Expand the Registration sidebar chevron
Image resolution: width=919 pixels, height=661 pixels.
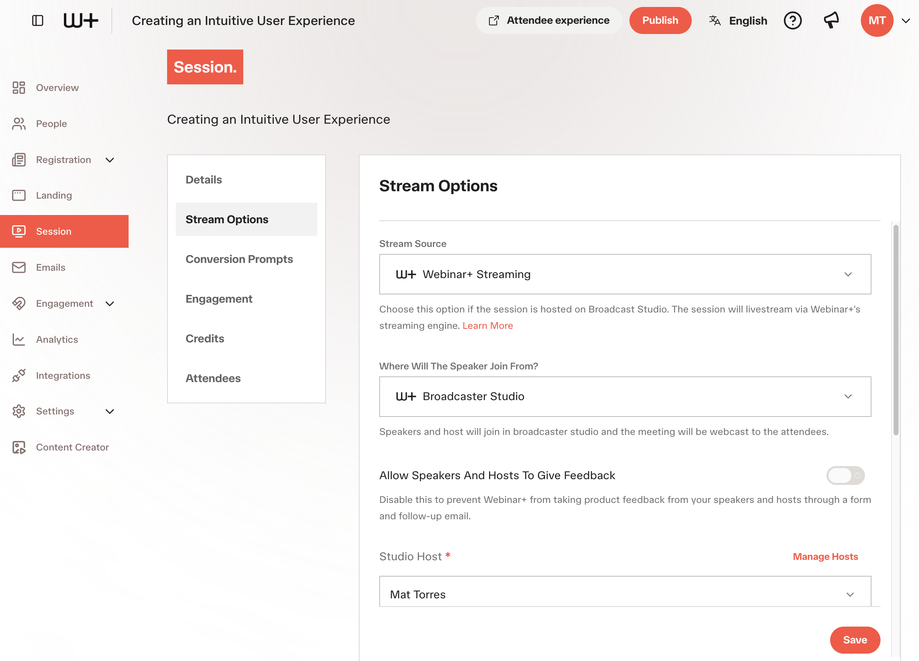[x=110, y=160]
